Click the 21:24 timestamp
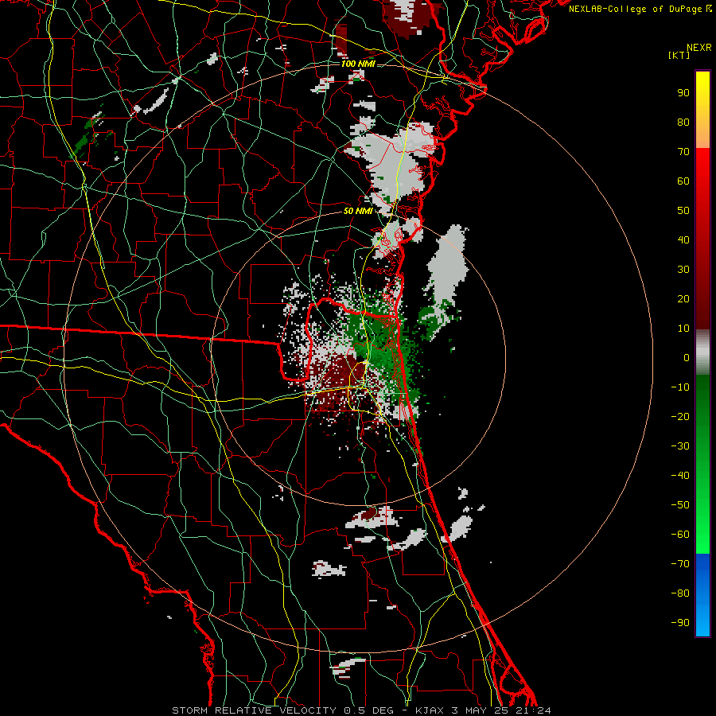 (x=533, y=710)
